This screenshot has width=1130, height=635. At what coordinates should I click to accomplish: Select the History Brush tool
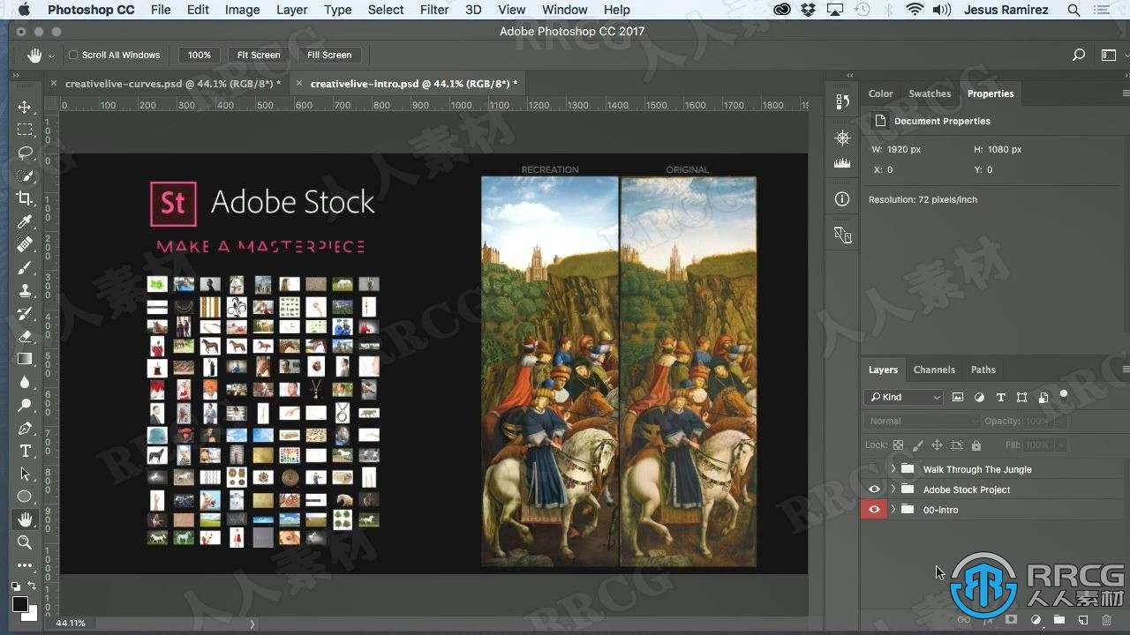click(x=25, y=313)
